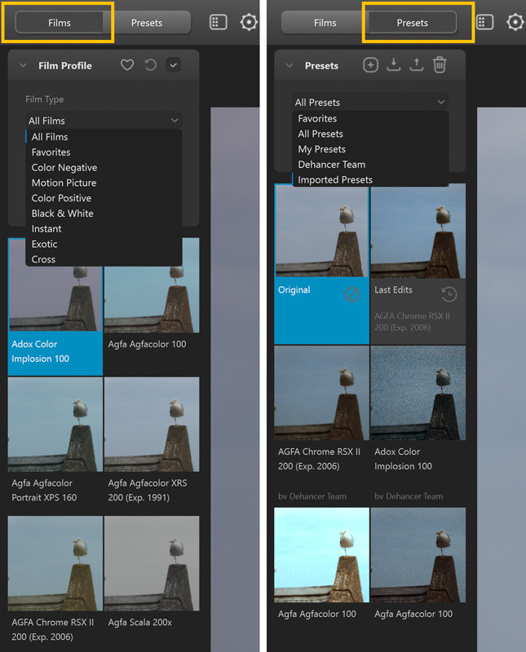The image size is (526, 652).
Task: Choose Exotic film type
Action: tap(104, 244)
